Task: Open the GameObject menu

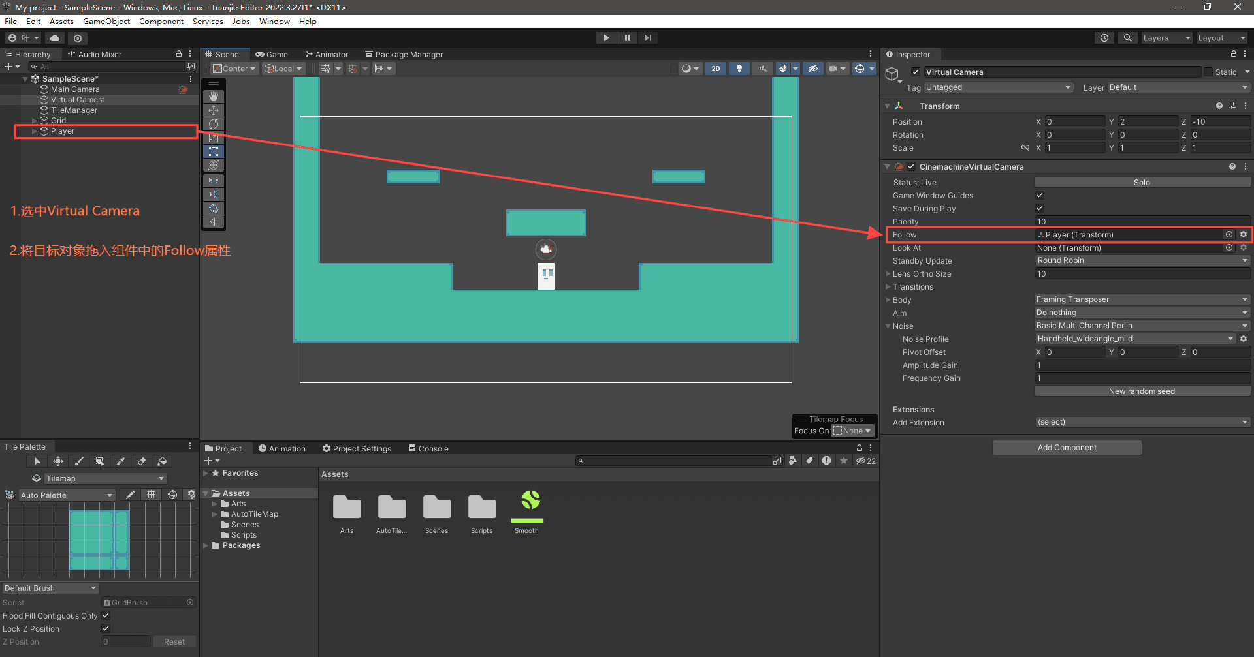Action: pos(106,21)
